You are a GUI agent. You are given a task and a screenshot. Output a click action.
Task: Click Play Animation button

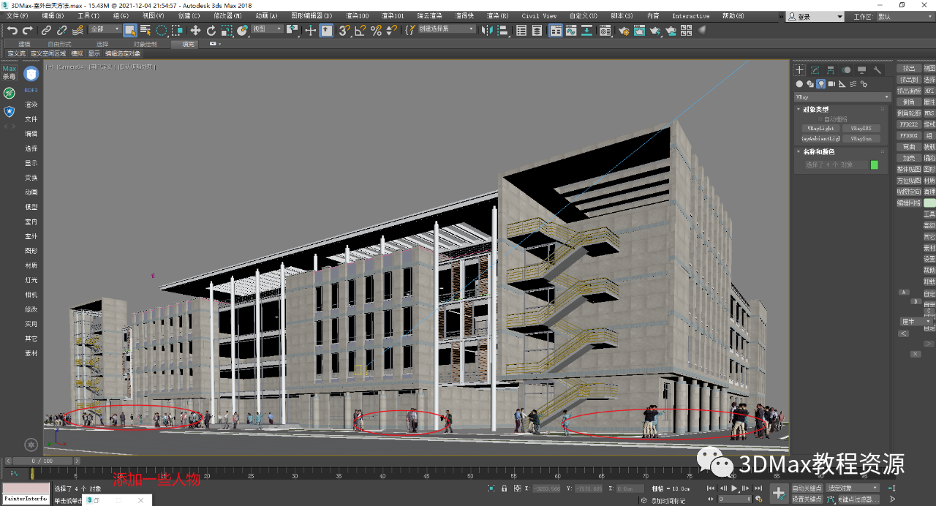tap(733, 488)
